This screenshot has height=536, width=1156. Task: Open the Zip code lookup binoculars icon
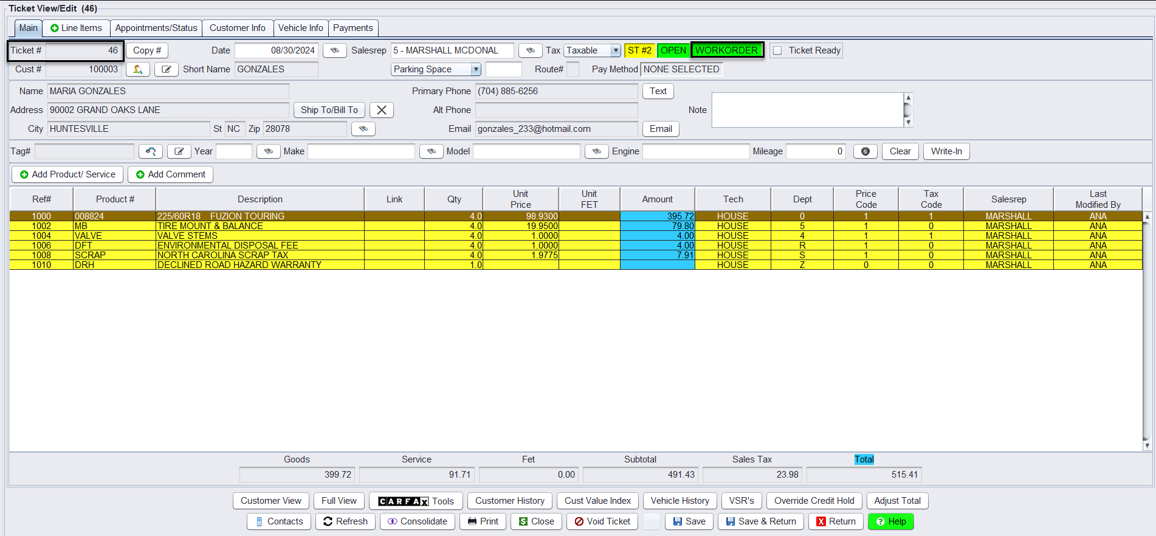point(363,129)
